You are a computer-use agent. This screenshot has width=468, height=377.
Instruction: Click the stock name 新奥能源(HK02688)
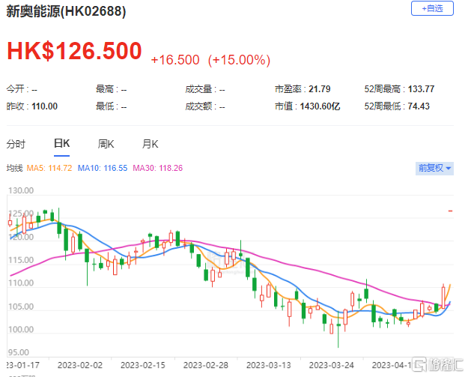click(x=66, y=12)
